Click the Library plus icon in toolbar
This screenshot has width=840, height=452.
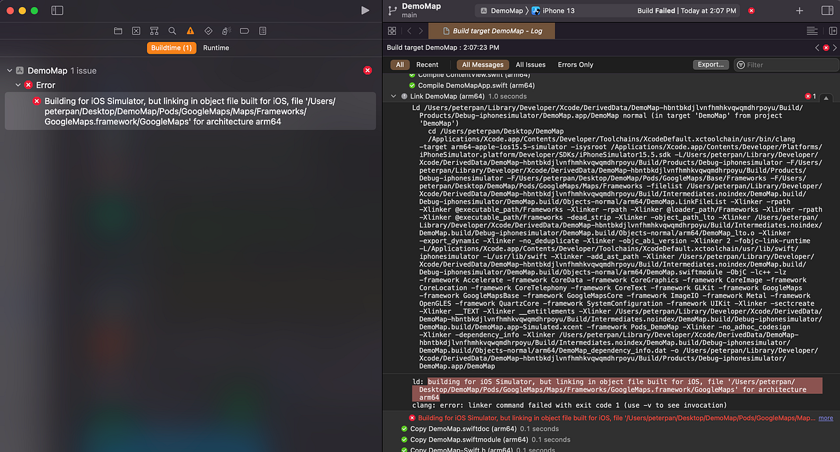[799, 10]
